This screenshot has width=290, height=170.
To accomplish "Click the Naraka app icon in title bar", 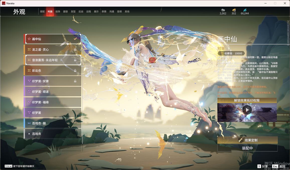I will coord(4,3).
